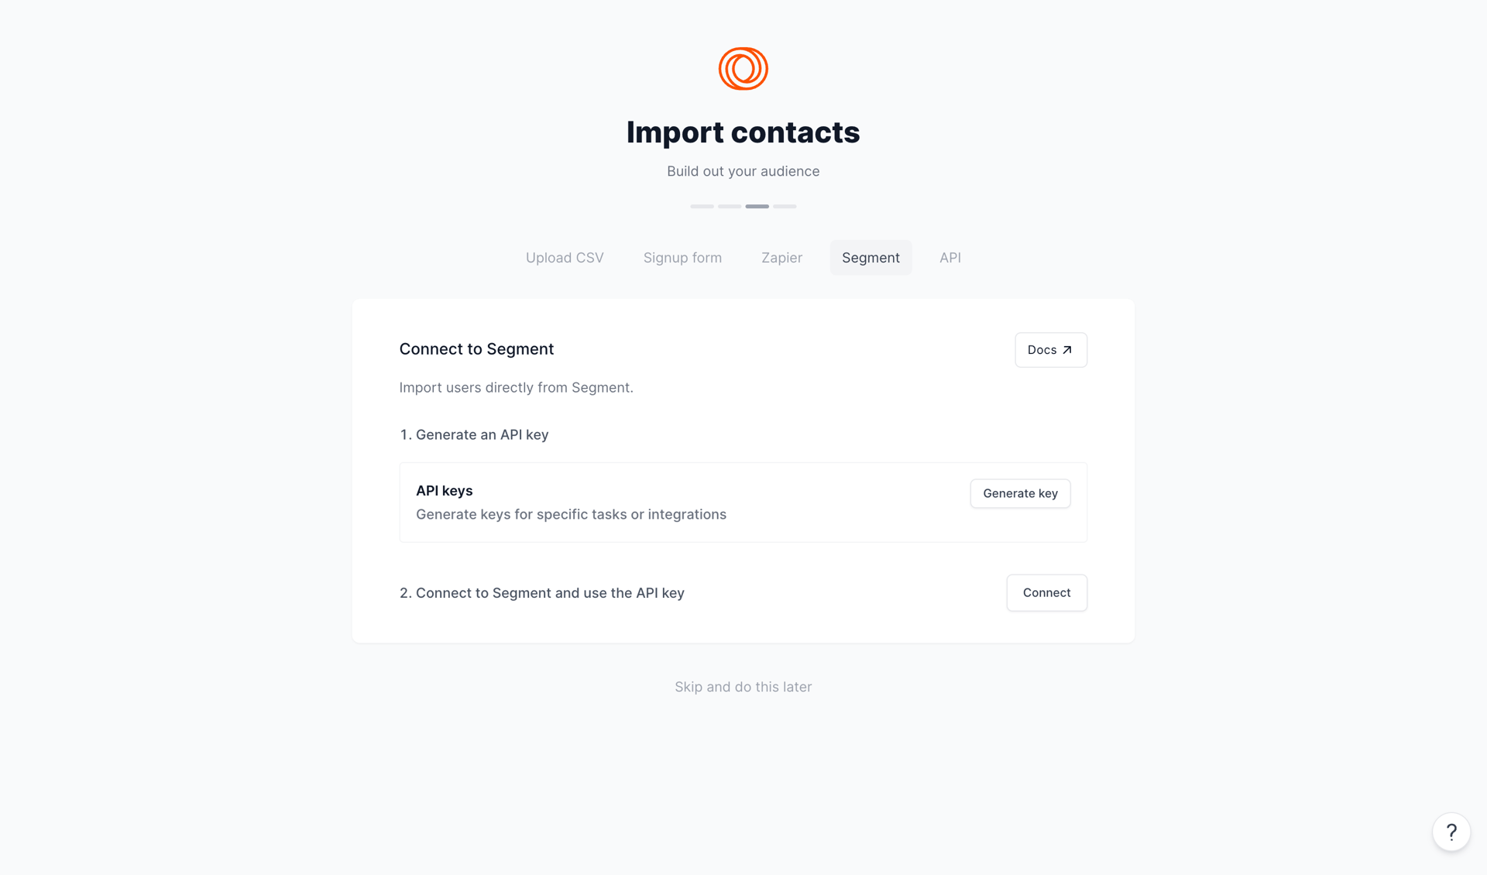The height and width of the screenshot is (875, 1487).
Task: Click the external link arrow inside Docs button
Action: click(1067, 349)
